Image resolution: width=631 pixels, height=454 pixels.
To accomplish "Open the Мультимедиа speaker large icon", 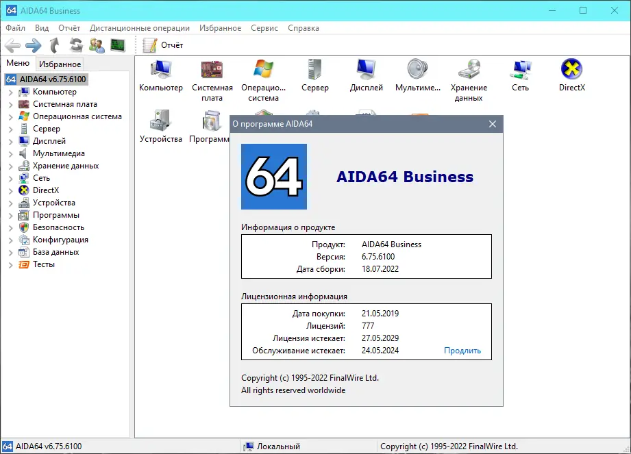I will pos(418,75).
